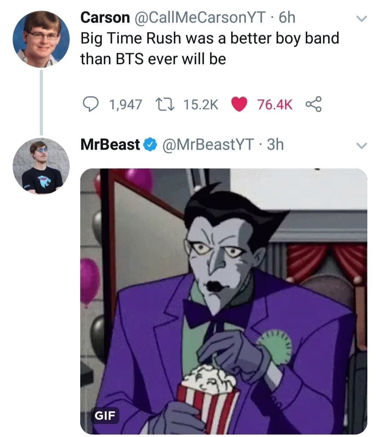Screen dimensions: 380x437
Task: Open MrBeast's profile picture
Action: pyautogui.click(x=41, y=166)
